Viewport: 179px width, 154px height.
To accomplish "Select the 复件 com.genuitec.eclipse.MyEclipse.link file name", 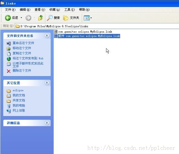I will tap(89, 36).
